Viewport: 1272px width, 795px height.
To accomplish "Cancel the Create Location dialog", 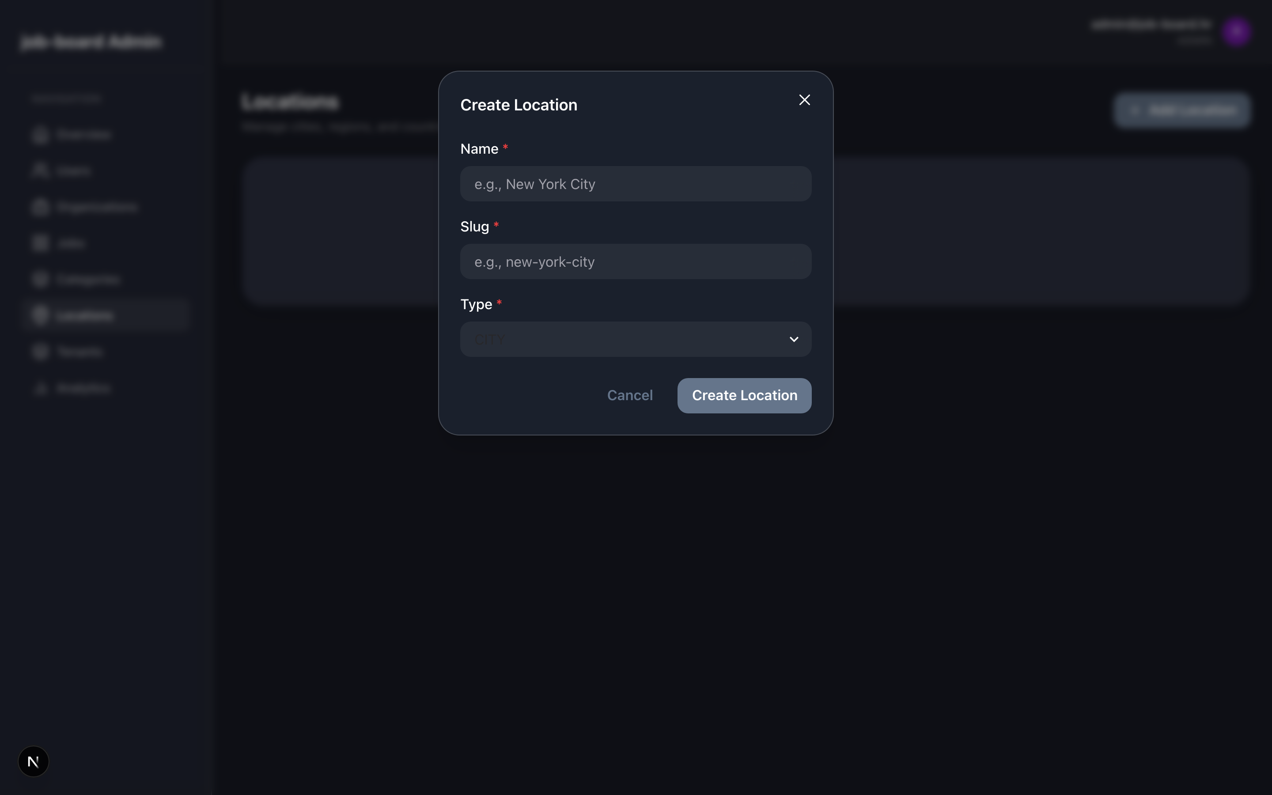I will pos(630,395).
